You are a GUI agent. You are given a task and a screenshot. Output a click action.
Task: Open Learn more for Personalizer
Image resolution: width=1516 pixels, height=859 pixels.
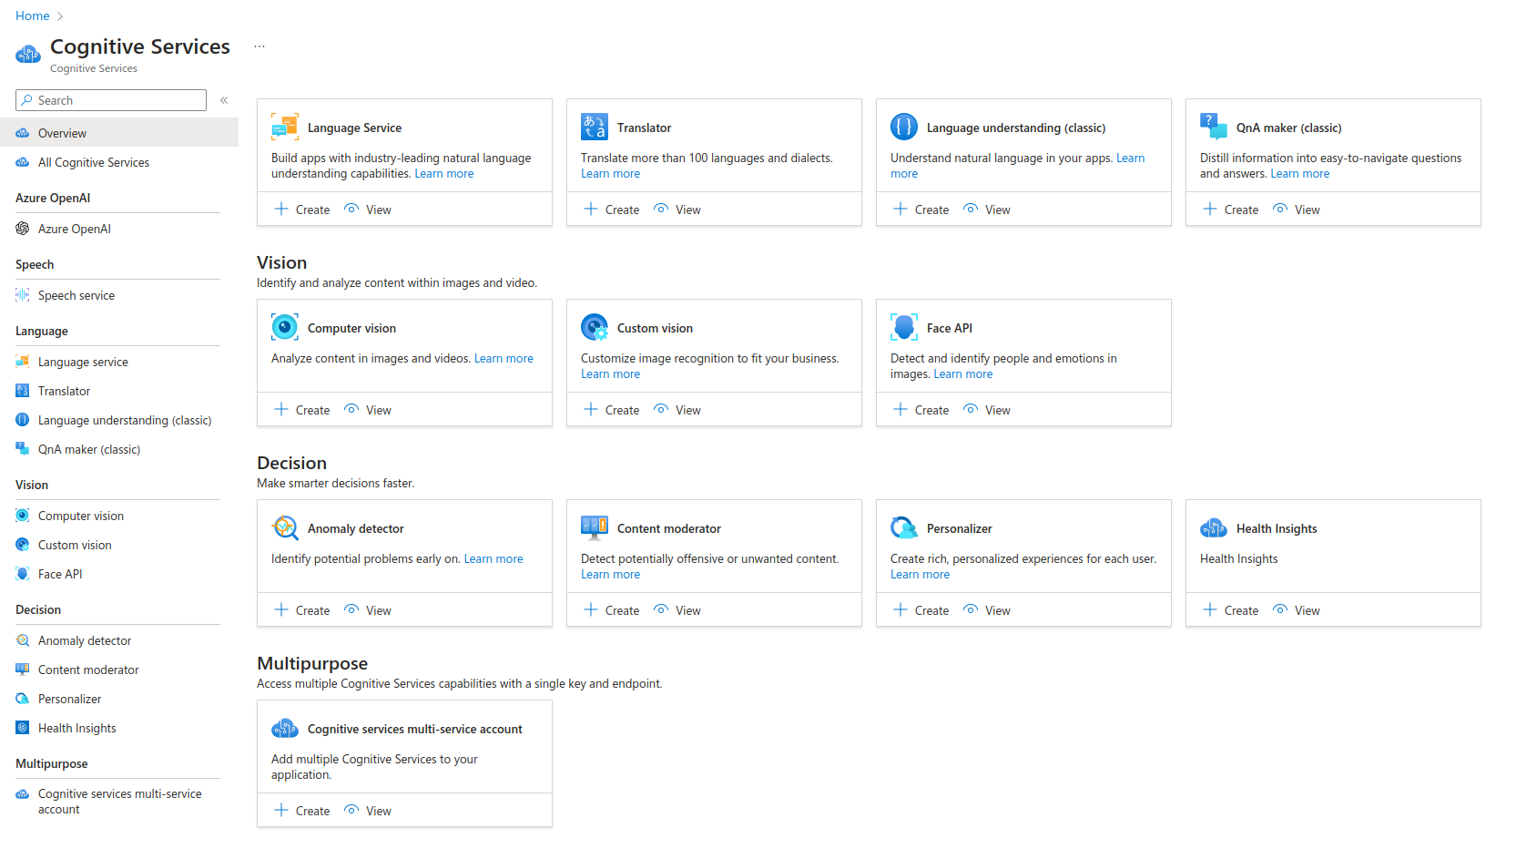pyautogui.click(x=920, y=575)
